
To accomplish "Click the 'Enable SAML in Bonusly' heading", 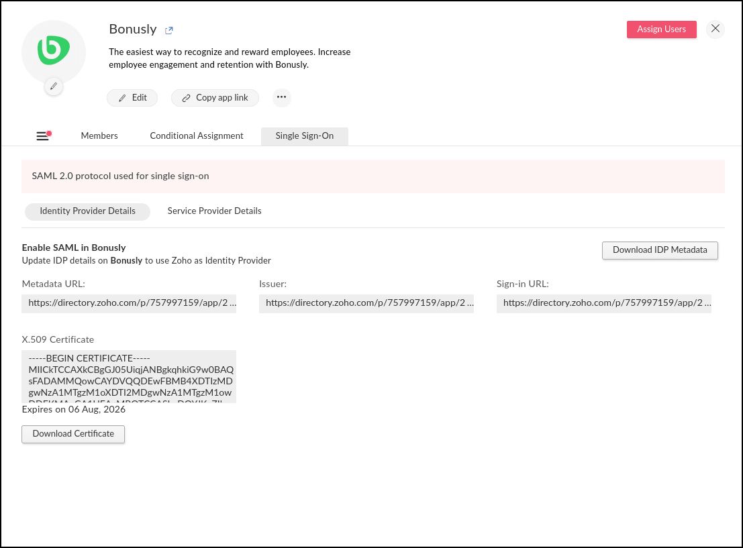I will [x=74, y=248].
